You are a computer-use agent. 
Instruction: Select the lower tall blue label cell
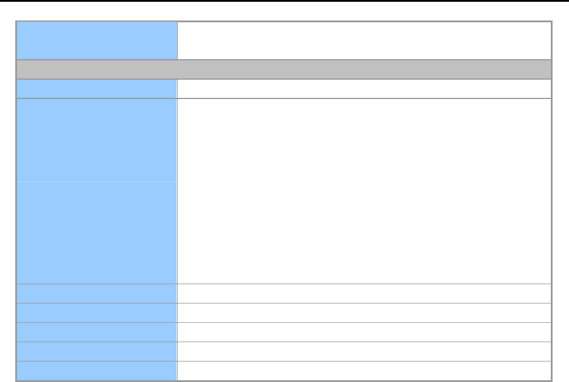[x=97, y=233]
